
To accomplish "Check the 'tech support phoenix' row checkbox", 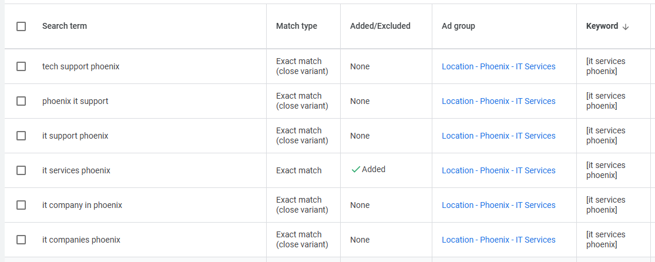I will (x=21, y=66).
